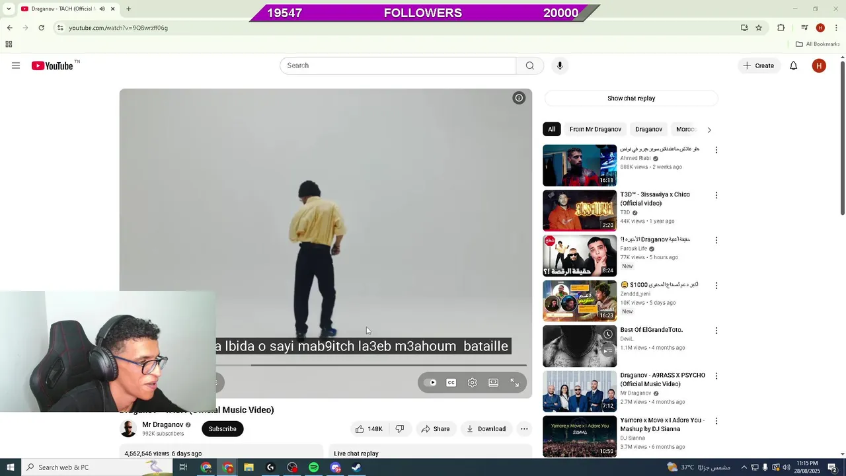Viewport: 846px width, 476px height.
Task: Open video player settings gear
Action: (472, 382)
